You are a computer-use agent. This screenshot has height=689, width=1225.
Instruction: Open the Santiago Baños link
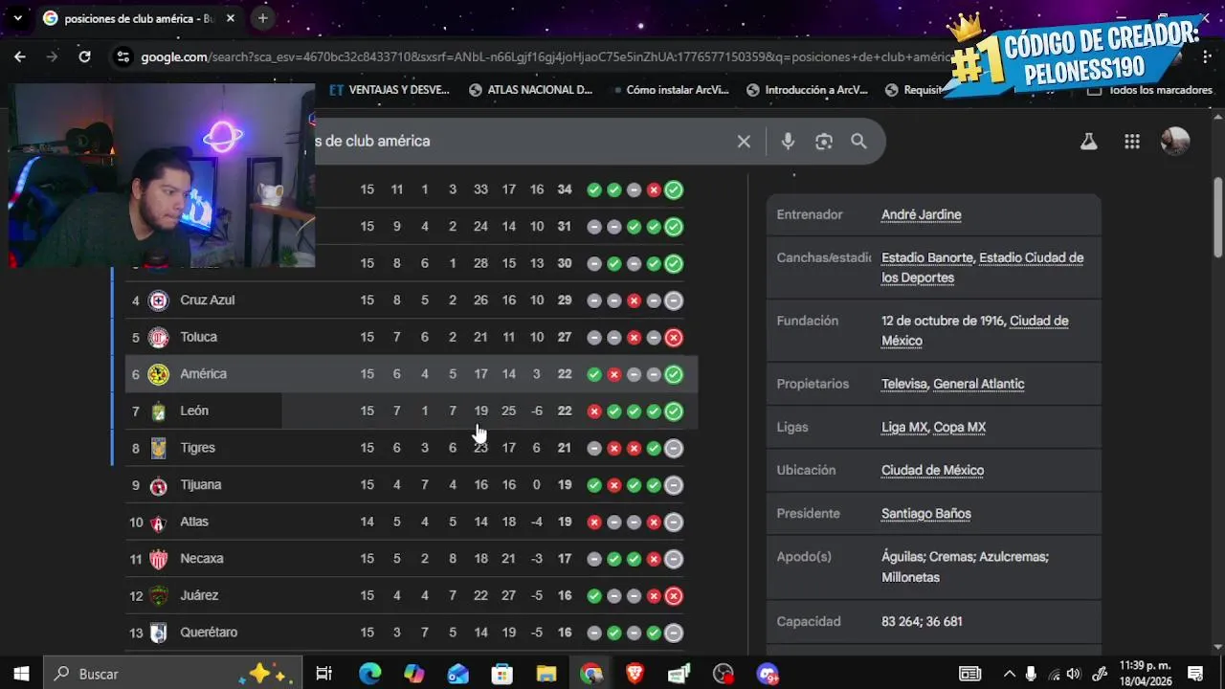925,514
